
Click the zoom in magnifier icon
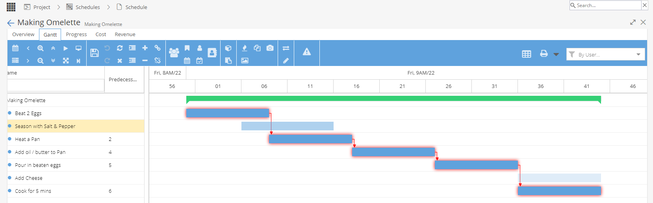[41, 48]
